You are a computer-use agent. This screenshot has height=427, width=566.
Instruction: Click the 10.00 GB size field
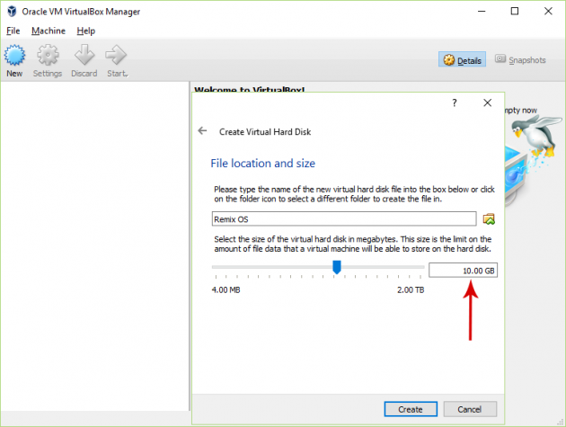[x=464, y=271]
